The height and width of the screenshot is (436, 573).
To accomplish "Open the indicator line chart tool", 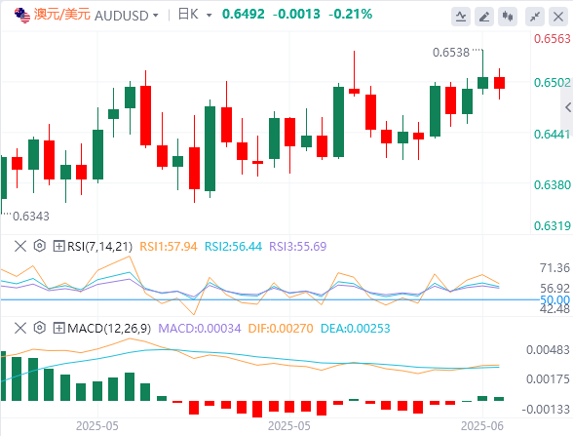I will [x=460, y=17].
